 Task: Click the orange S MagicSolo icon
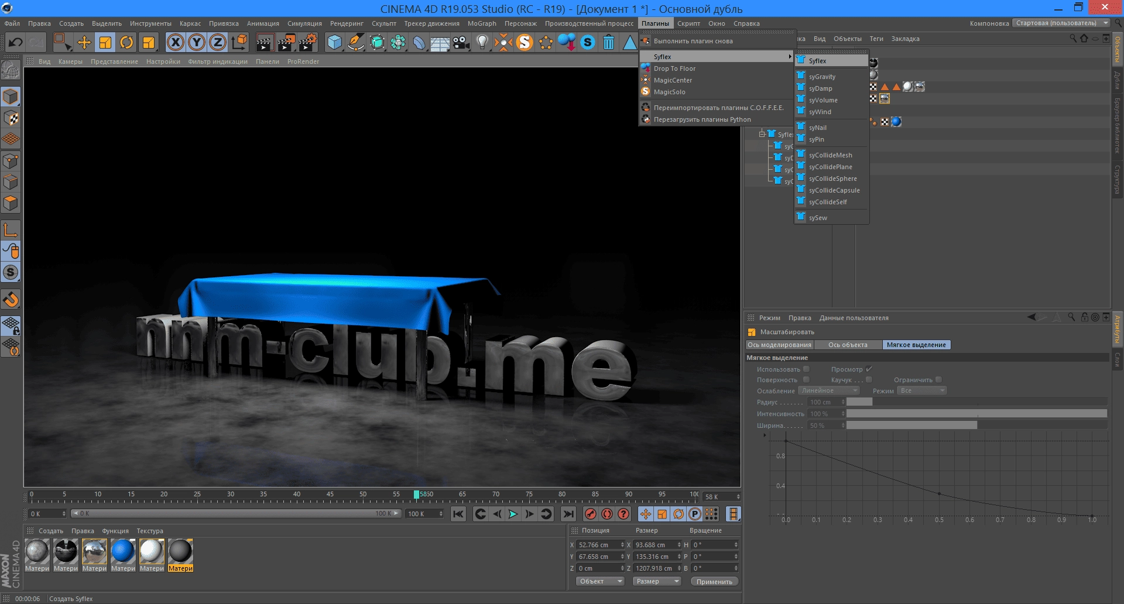(525, 42)
